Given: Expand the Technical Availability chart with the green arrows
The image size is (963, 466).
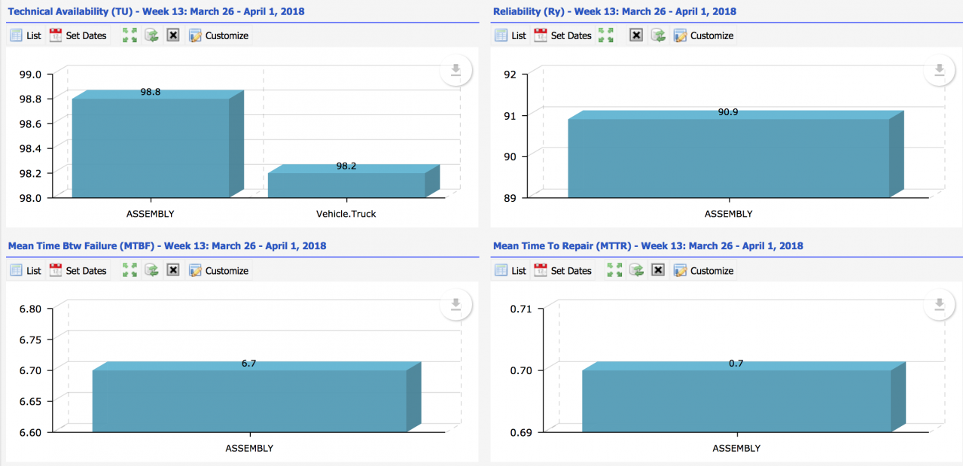Looking at the screenshot, I should [129, 35].
